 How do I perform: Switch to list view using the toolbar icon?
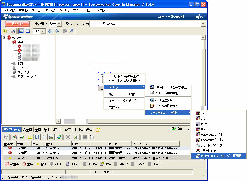coord(28,31)
